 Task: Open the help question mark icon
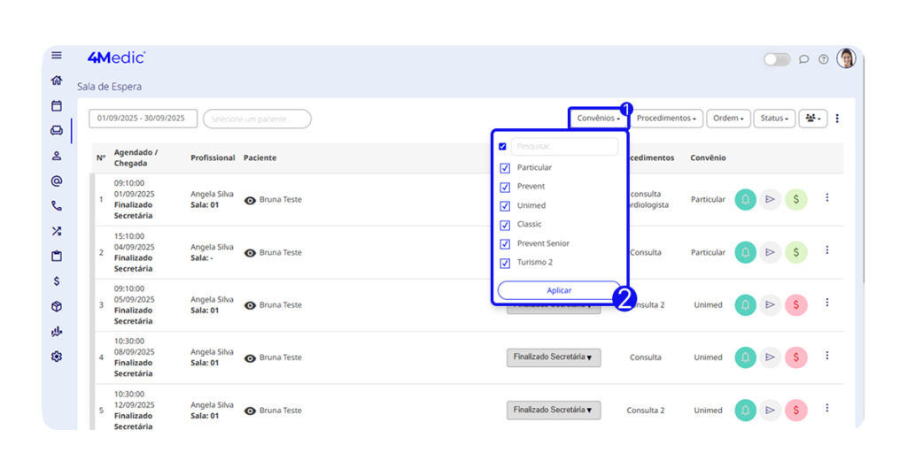(824, 59)
